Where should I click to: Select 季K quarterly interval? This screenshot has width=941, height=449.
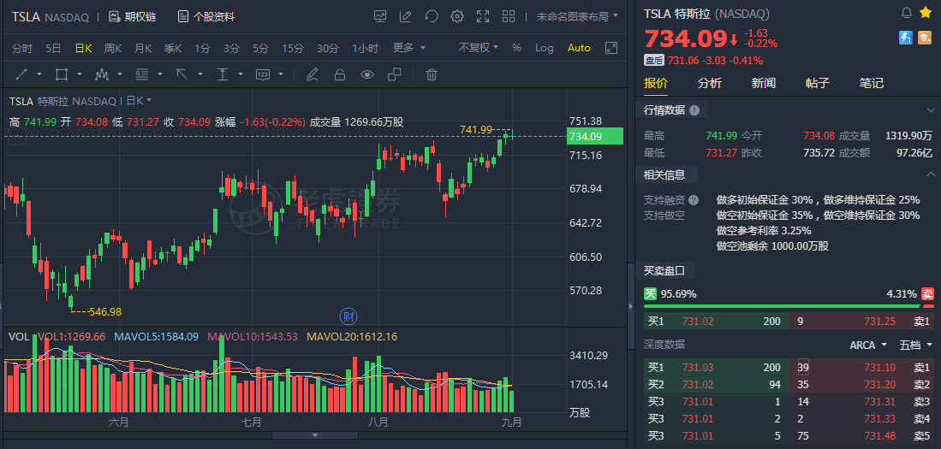[173, 48]
